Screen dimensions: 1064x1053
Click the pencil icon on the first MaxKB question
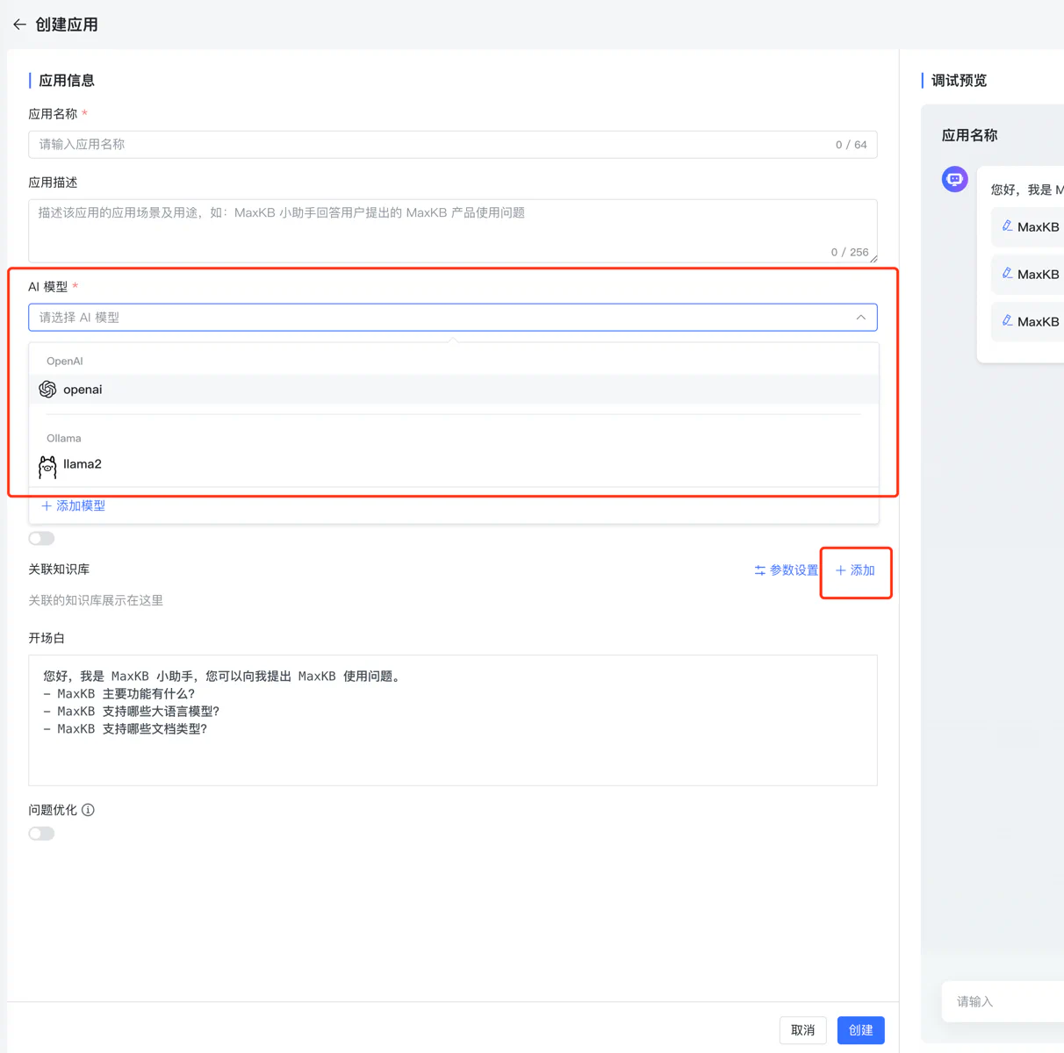(1007, 226)
